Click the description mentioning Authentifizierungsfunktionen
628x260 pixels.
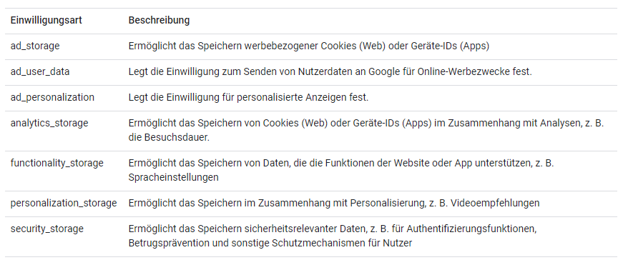tap(333, 236)
